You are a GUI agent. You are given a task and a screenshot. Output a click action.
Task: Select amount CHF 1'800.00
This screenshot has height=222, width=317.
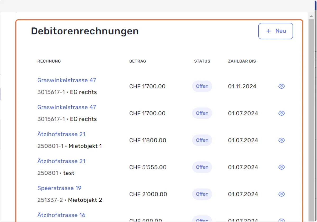pyautogui.click(x=148, y=140)
